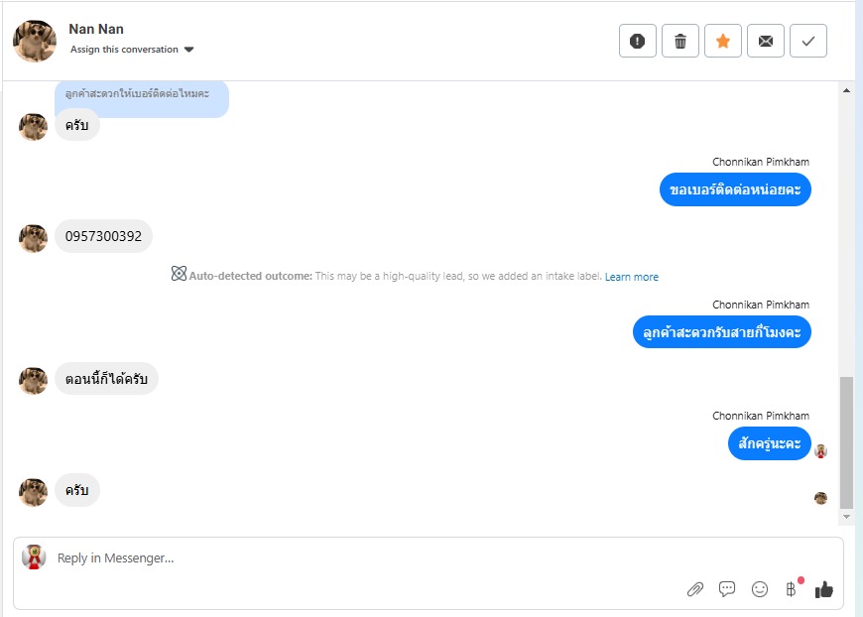Click the "Learn more" link
This screenshot has height=617, width=863.
[x=632, y=277]
